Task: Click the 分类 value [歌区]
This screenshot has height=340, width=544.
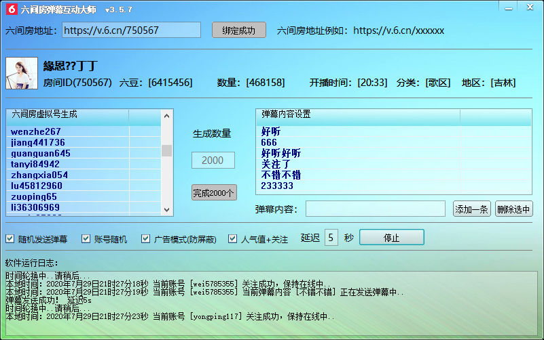Action: click(438, 83)
